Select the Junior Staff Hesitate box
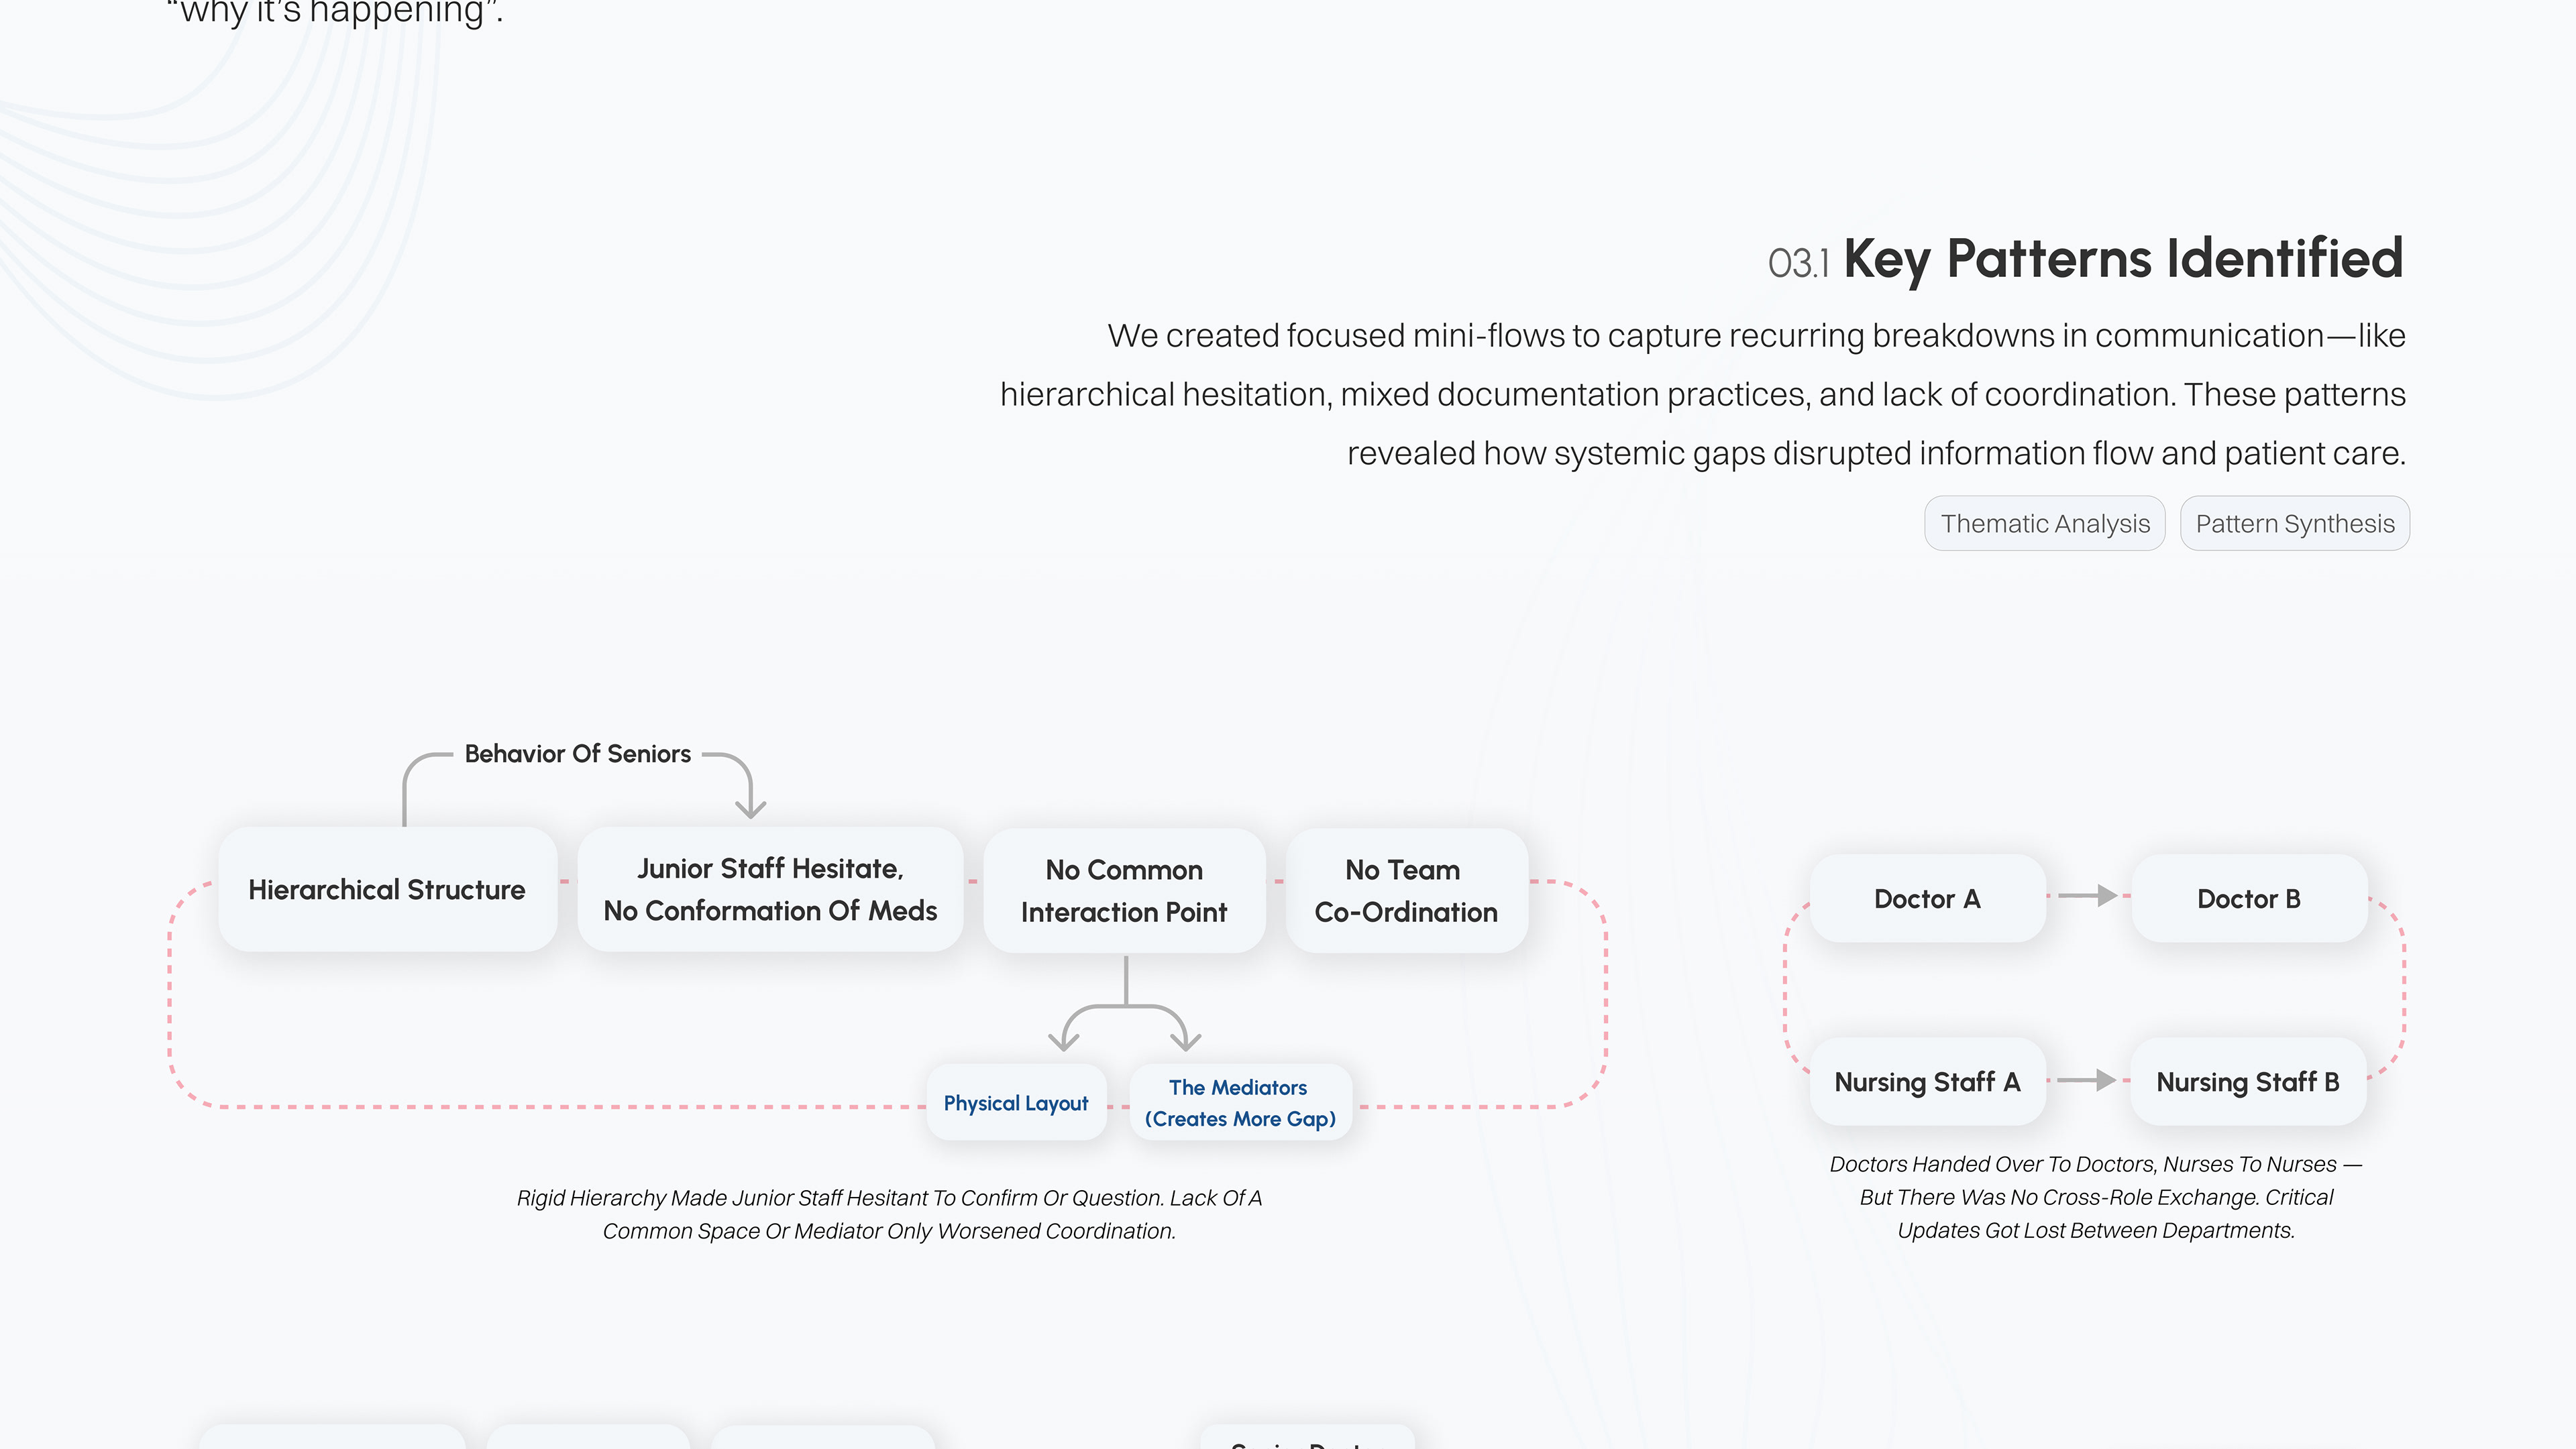 pyautogui.click(x=770, y=889)
